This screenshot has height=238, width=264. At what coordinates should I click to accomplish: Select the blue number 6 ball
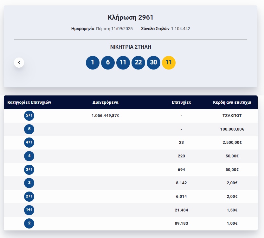click(x=108, y=63)
